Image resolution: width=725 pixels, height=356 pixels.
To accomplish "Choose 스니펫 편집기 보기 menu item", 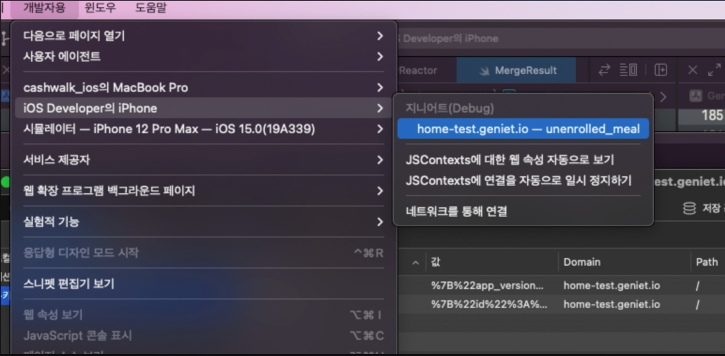I will point(69,283).
